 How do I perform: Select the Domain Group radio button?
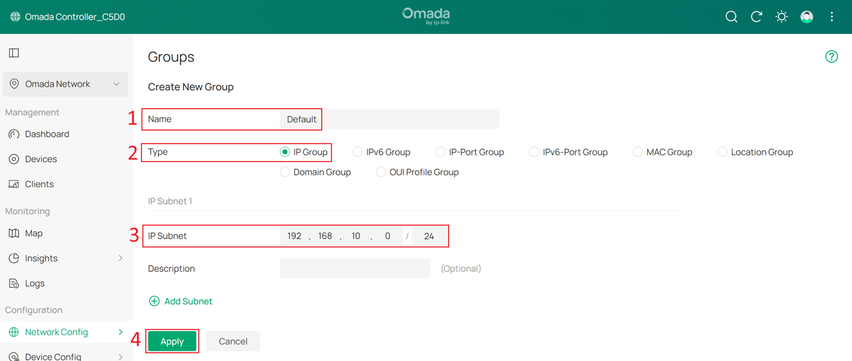[x=285, y=172]
